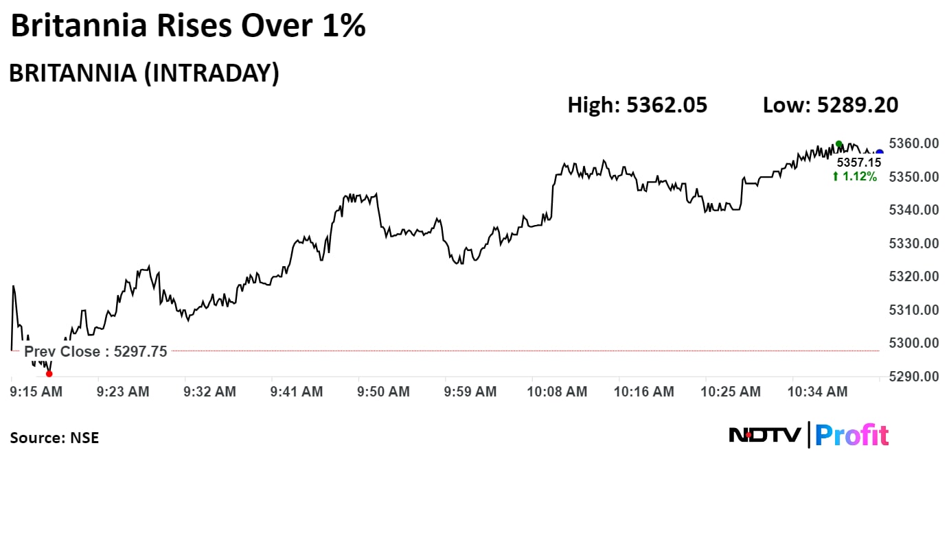Screen dimensions: 949x533
Task: Click the 5357.15 current price label
Action: [x=858, y=163]
